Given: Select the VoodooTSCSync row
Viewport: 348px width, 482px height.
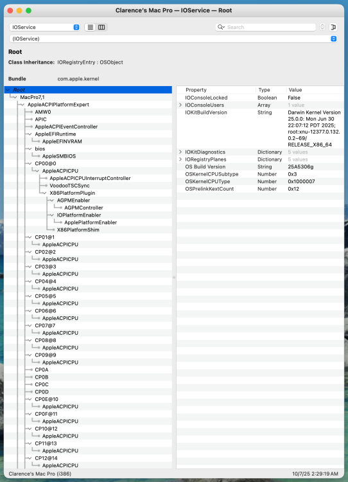Looking at the screenshot, I should click(x=89, y=186).
